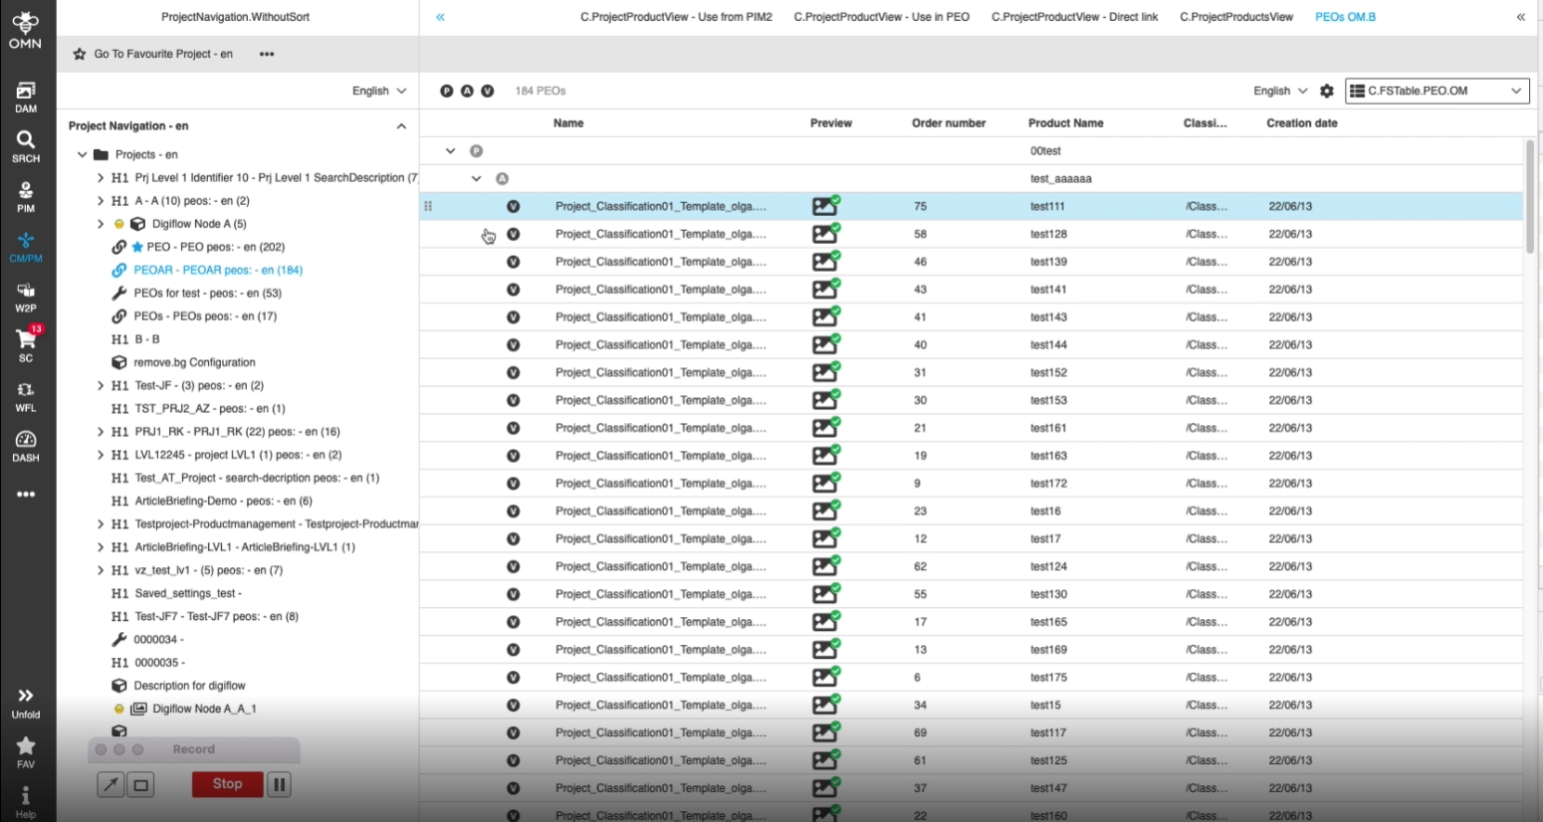This screenshot has height=822, width=1543.
Task: Open the SRCH search module
Action: [26, 146]
